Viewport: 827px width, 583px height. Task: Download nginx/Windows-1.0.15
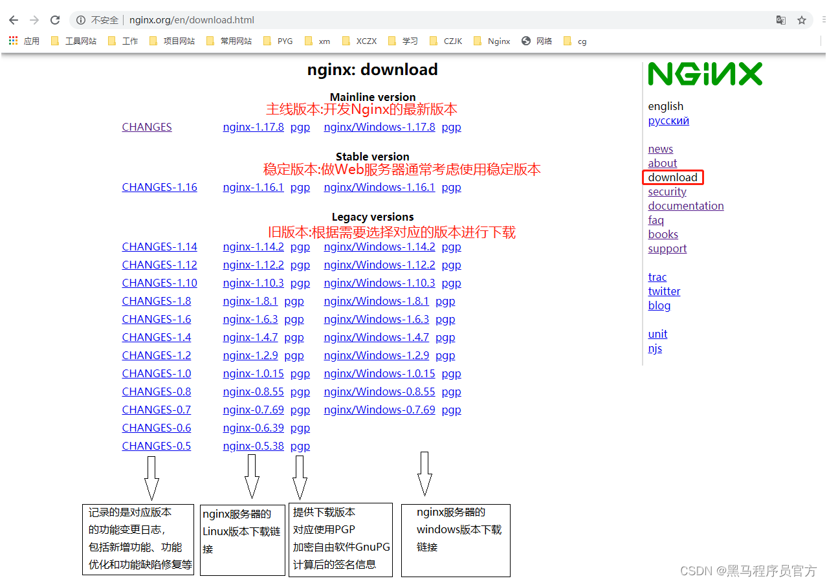[x=380, y=373]
